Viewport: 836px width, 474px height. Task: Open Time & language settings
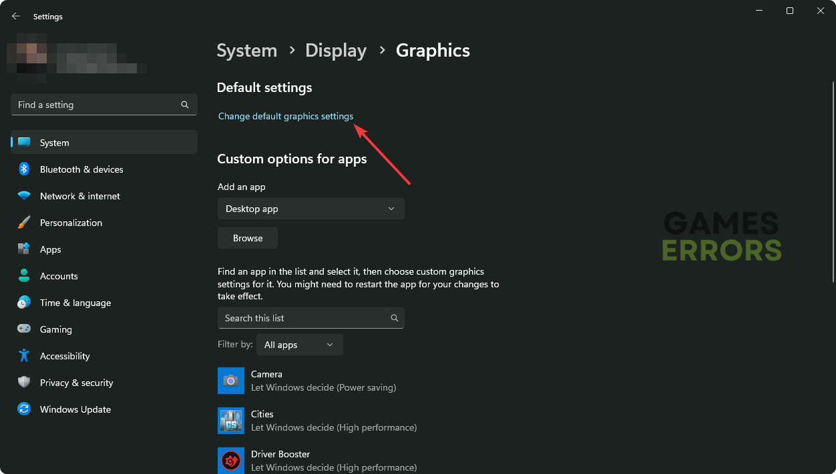[x=75, y=303]
